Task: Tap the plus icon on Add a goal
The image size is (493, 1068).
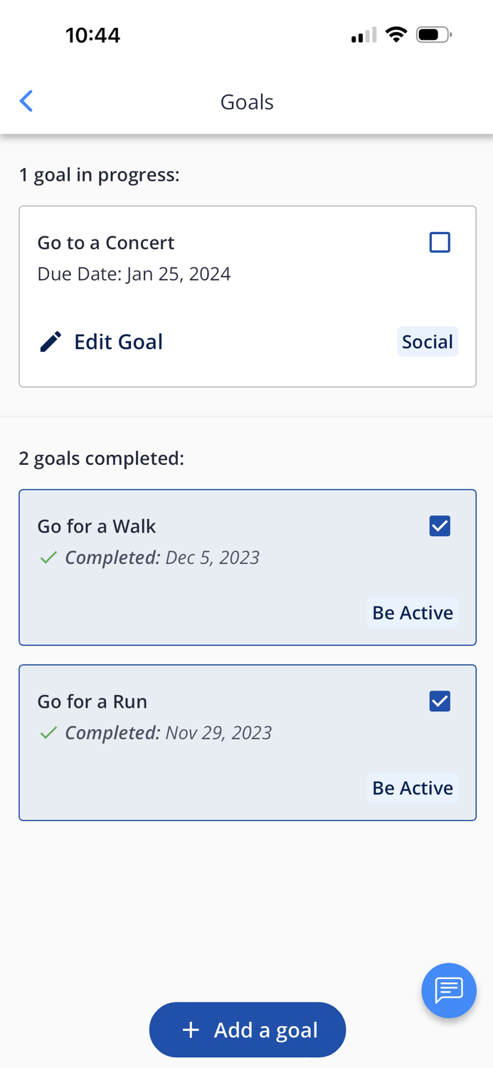Action: 191,1030
